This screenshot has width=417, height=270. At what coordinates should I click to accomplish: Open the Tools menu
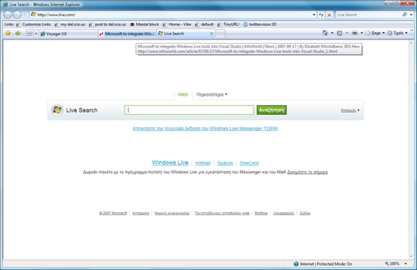[x=397, y=33]
